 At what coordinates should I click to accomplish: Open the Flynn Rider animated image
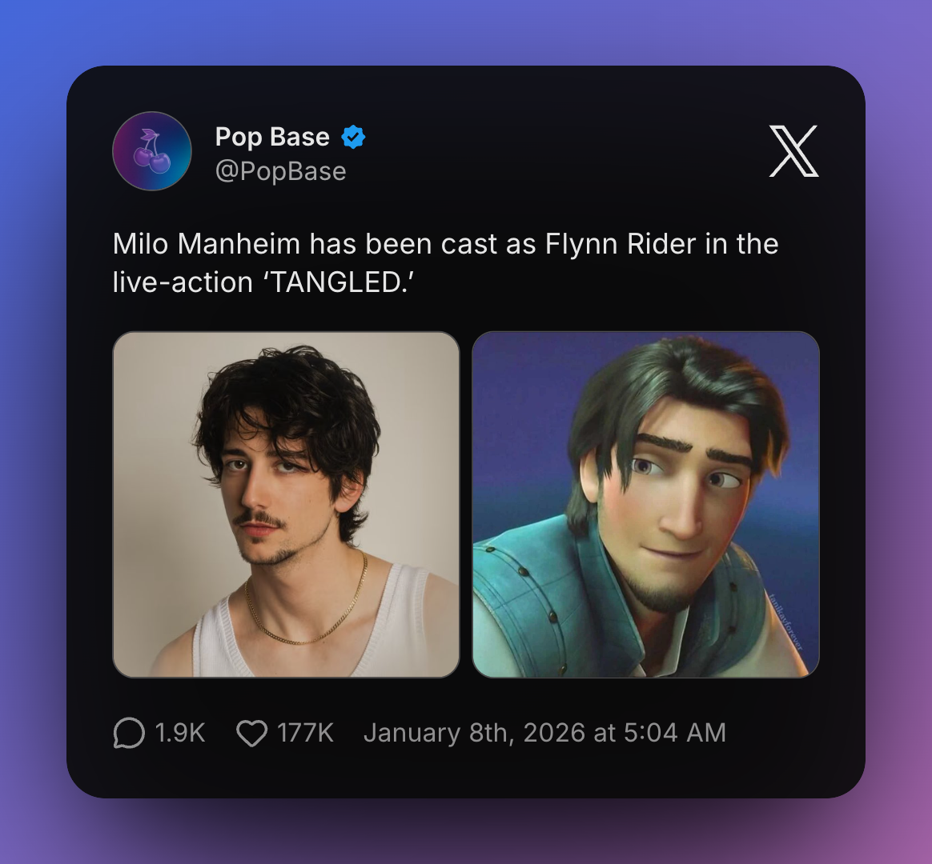pos(645,504)
